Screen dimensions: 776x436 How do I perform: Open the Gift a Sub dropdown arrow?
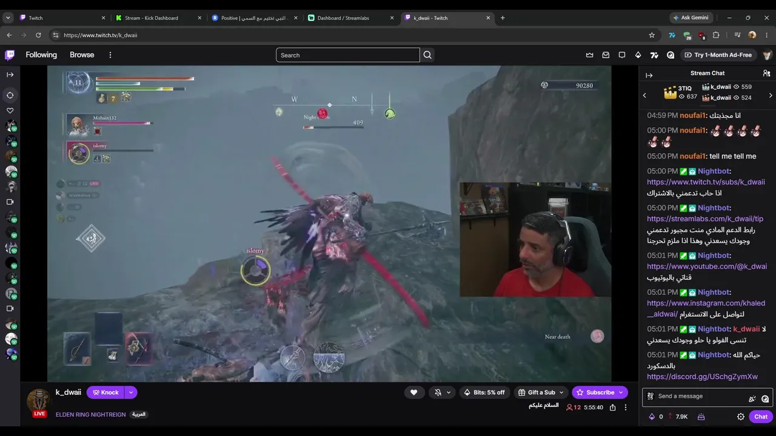pos(562,392)
